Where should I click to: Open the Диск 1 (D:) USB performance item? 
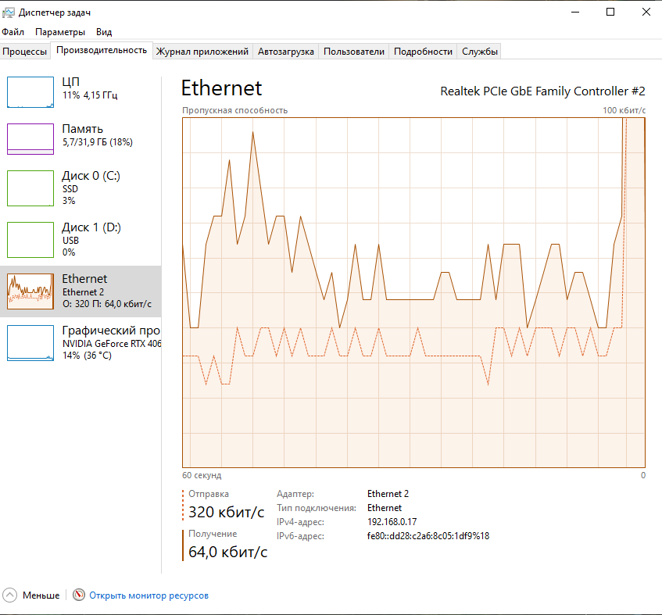(81, 240)
